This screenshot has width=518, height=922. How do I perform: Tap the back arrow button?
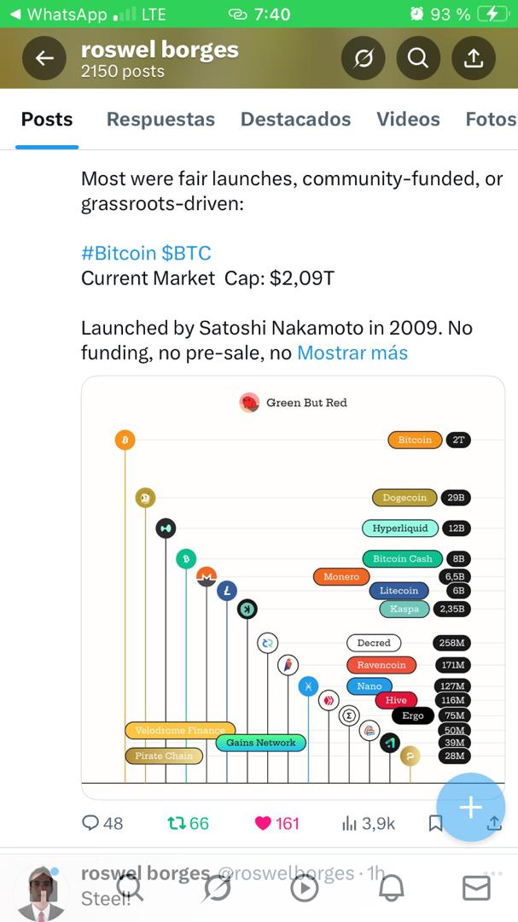click(44, 58)
